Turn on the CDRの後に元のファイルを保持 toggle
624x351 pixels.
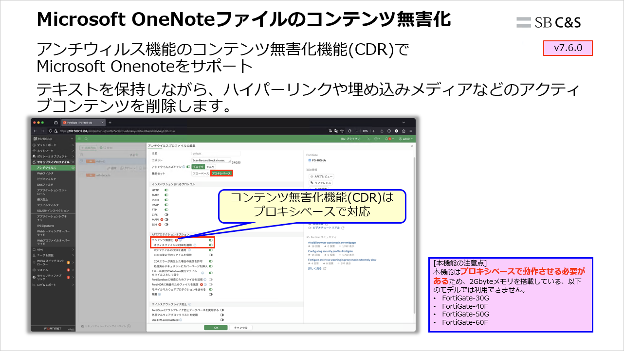pos(211,255)
